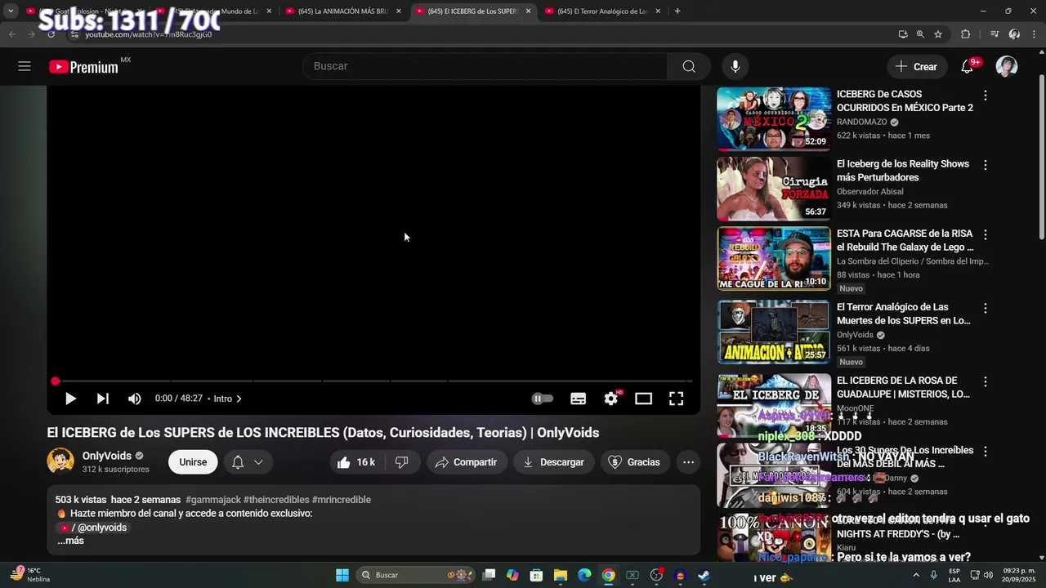Image resolution: width=1046 pixels, height=588 pixels.
Task: Open the Windows Start menu
Action: [x=342, y=575]
